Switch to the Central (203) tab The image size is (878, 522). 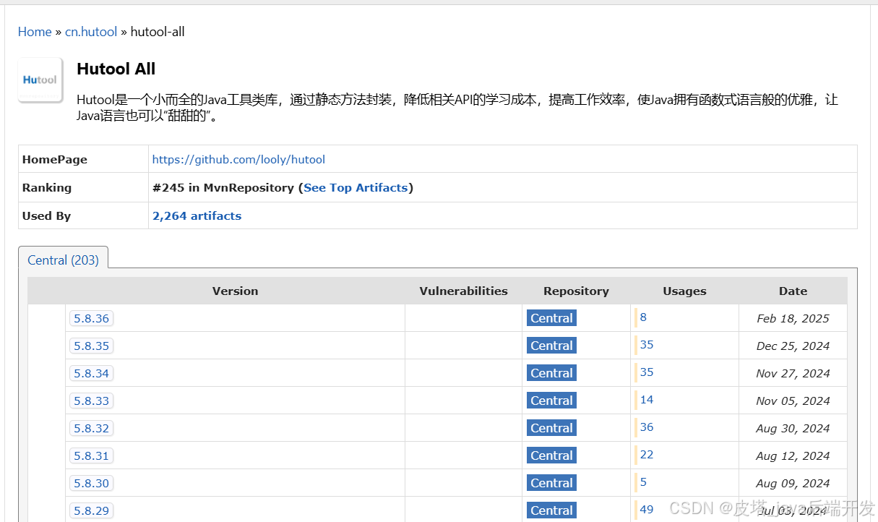pos(63,260)
